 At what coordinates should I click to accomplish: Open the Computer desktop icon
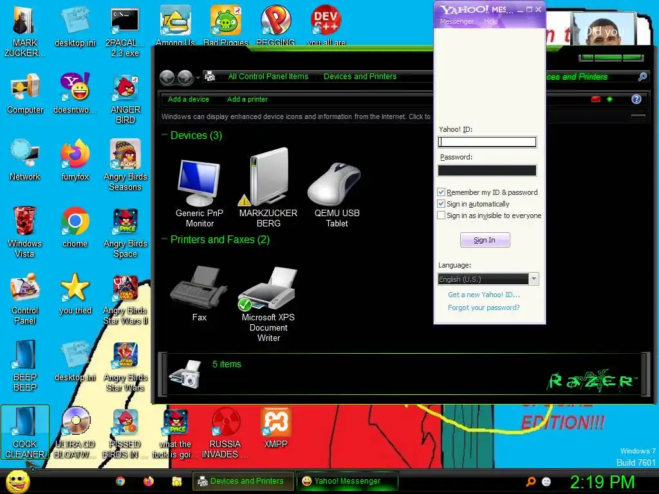point(25,94)
